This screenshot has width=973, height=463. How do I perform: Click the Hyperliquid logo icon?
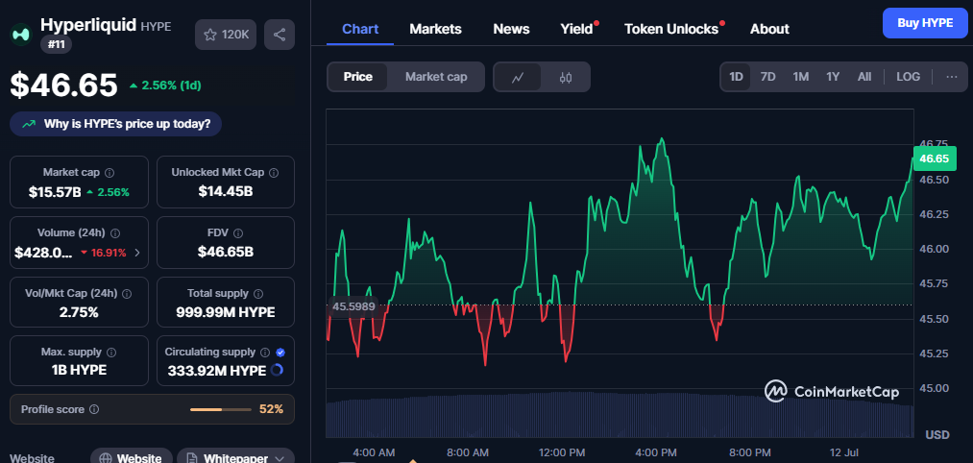22,35
